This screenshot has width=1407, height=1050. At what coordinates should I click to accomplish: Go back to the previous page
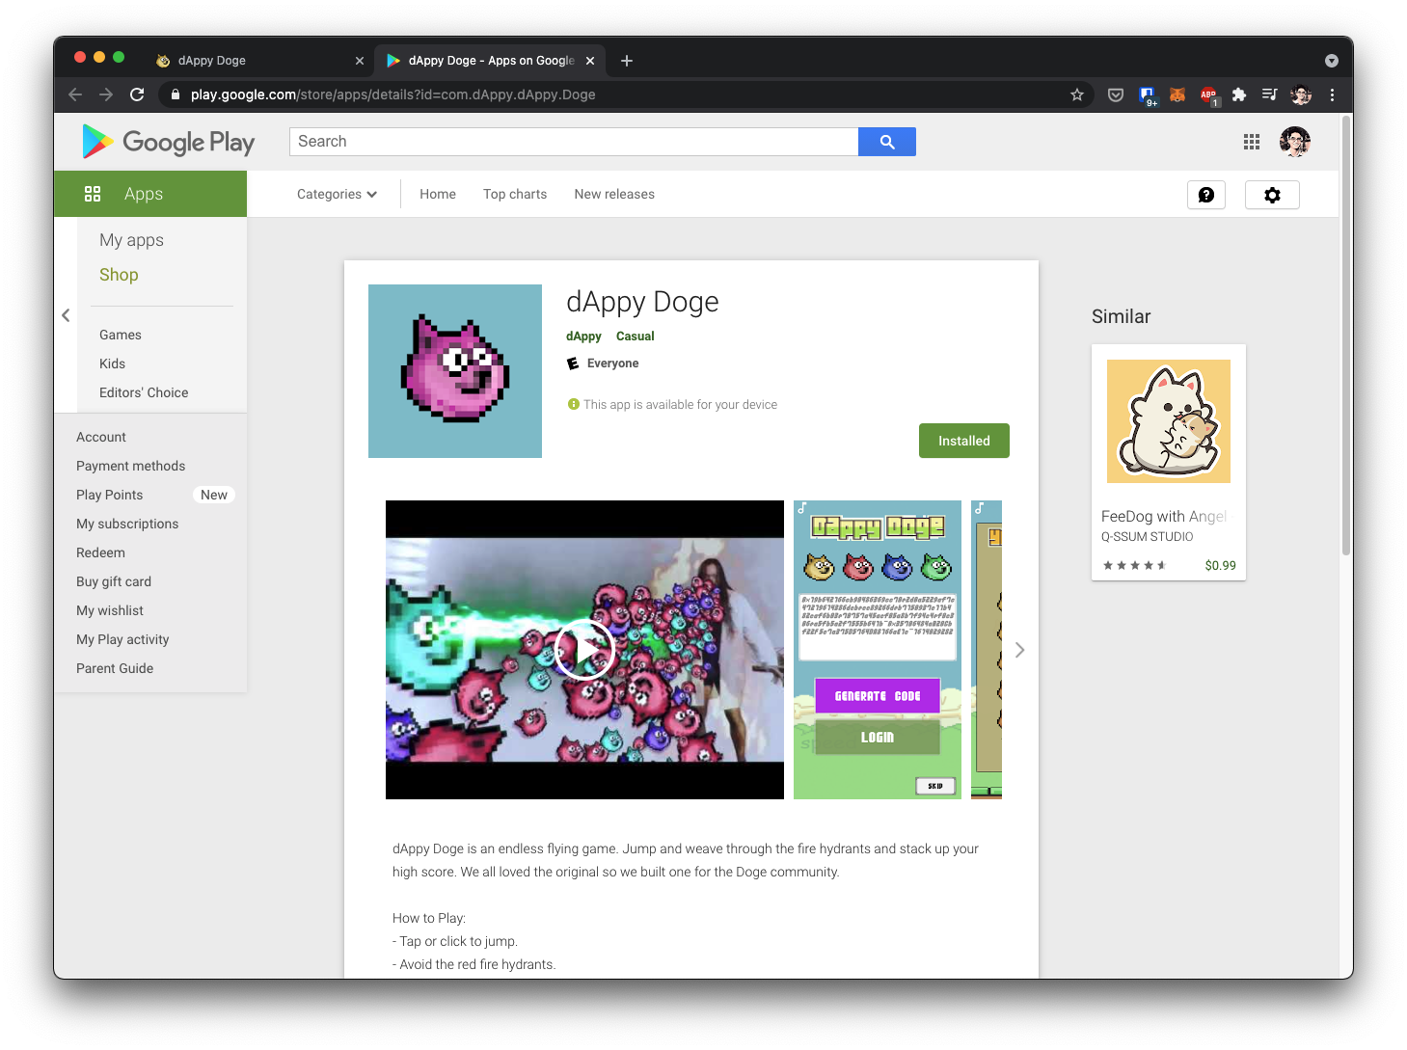tap(75, 94)
